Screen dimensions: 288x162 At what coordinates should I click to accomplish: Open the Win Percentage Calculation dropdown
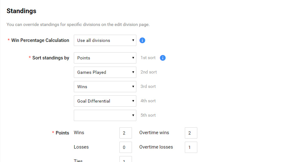105,40
